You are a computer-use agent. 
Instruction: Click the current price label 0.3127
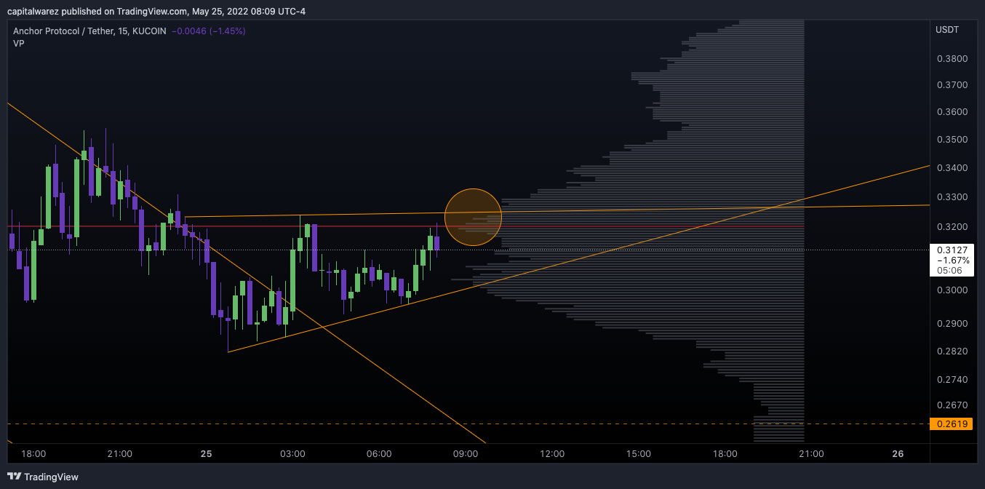[952, 250]
